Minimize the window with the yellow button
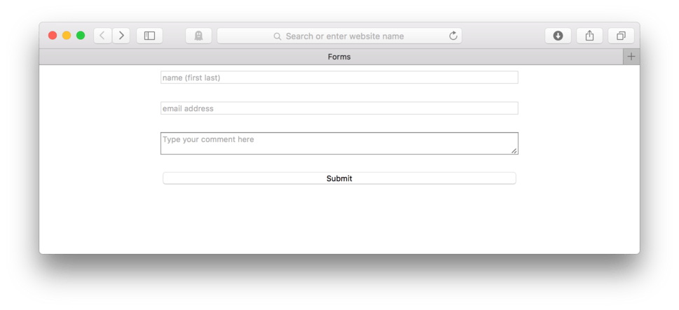Viewport: 679px width, 310px height. [x=67, y=36]
